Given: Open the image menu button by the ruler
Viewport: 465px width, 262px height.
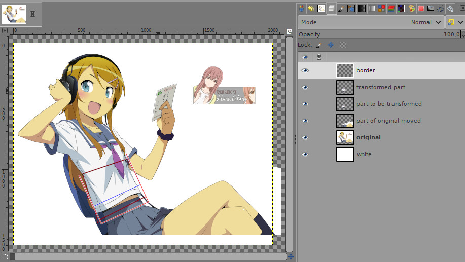Looking at the screenshot, I should 5,31.
